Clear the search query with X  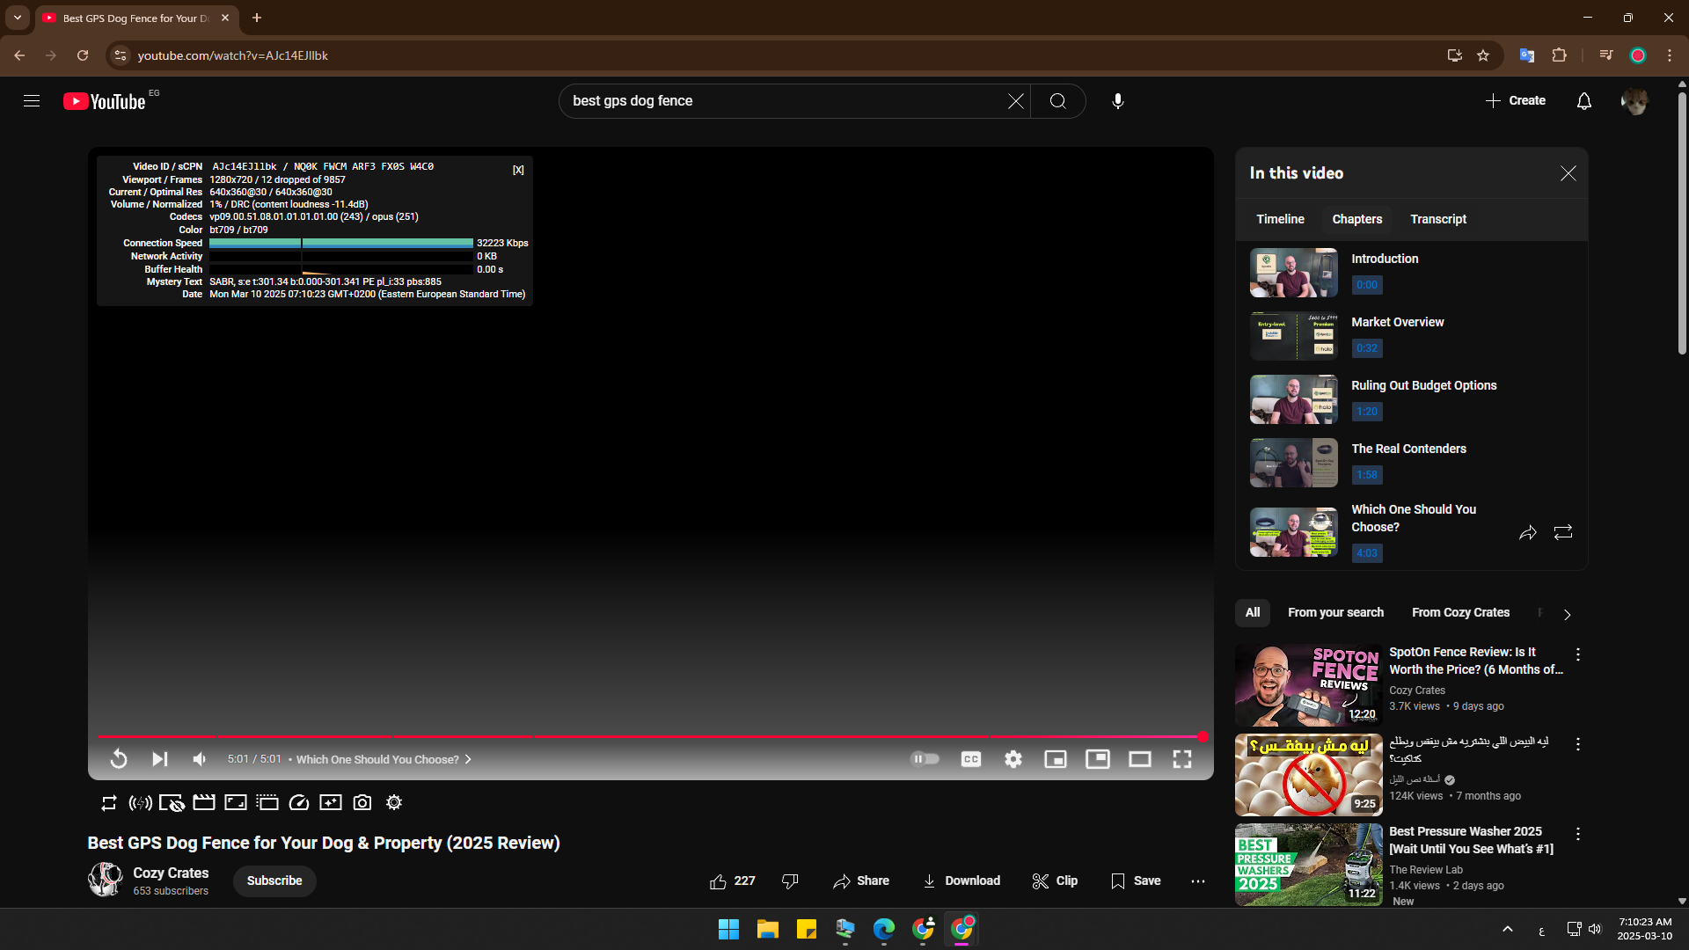tap(1015, 101)
